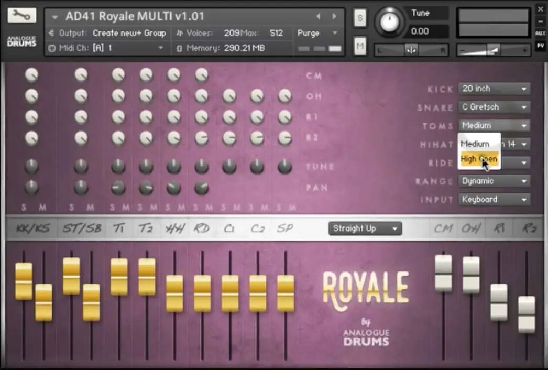The image size is (548, 370).
Task: Toggle the PV button in header
Action: tap(540, 46)
